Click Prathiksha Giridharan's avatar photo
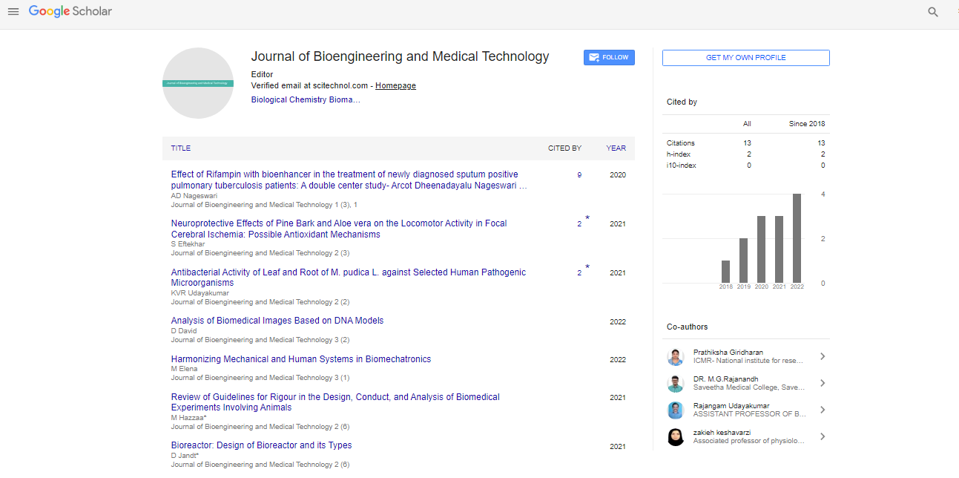Screen dimensions: 959x478 tap(675, 357)
